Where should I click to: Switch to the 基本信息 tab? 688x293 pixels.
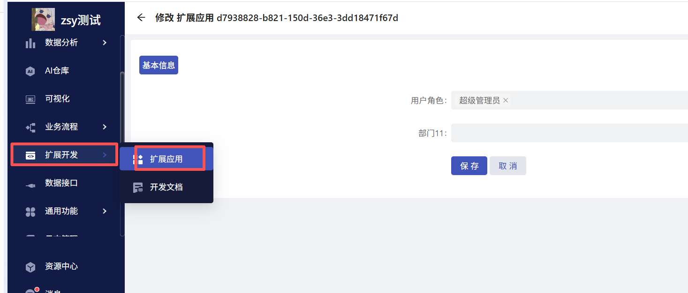tap(159, 65)
